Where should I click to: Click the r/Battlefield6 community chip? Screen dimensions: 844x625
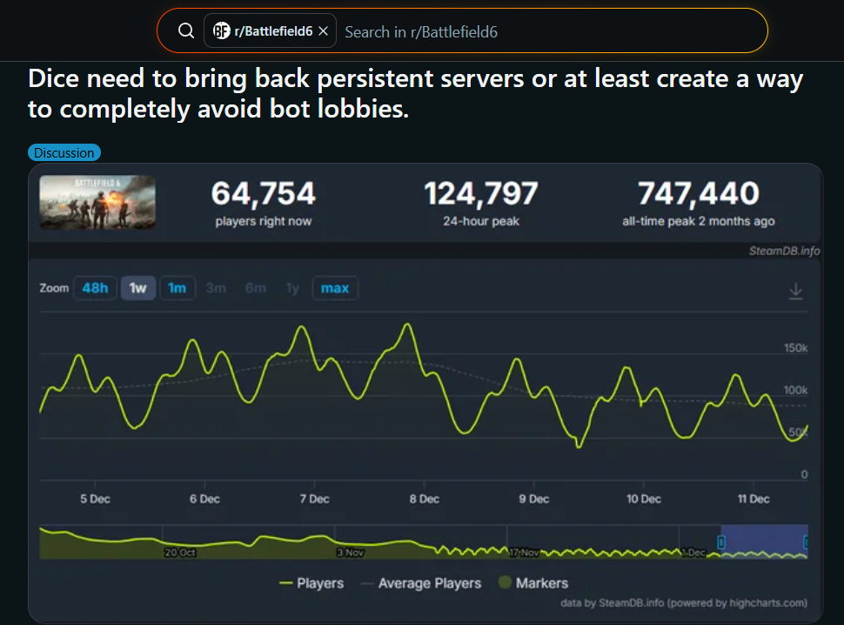(x=270, y=30)
